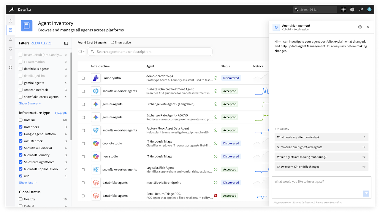The width and height of the screenshot is (380, 213).
Task: Sort by the Infrastructure column header
Action: [x=100, y=66]
